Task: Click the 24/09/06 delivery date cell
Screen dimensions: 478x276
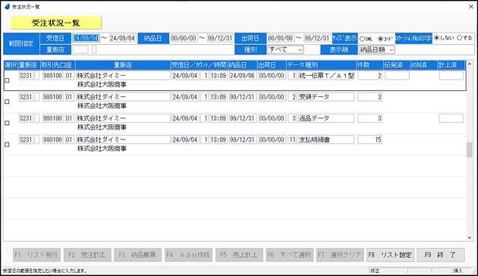Action: (x=242, y=76)
